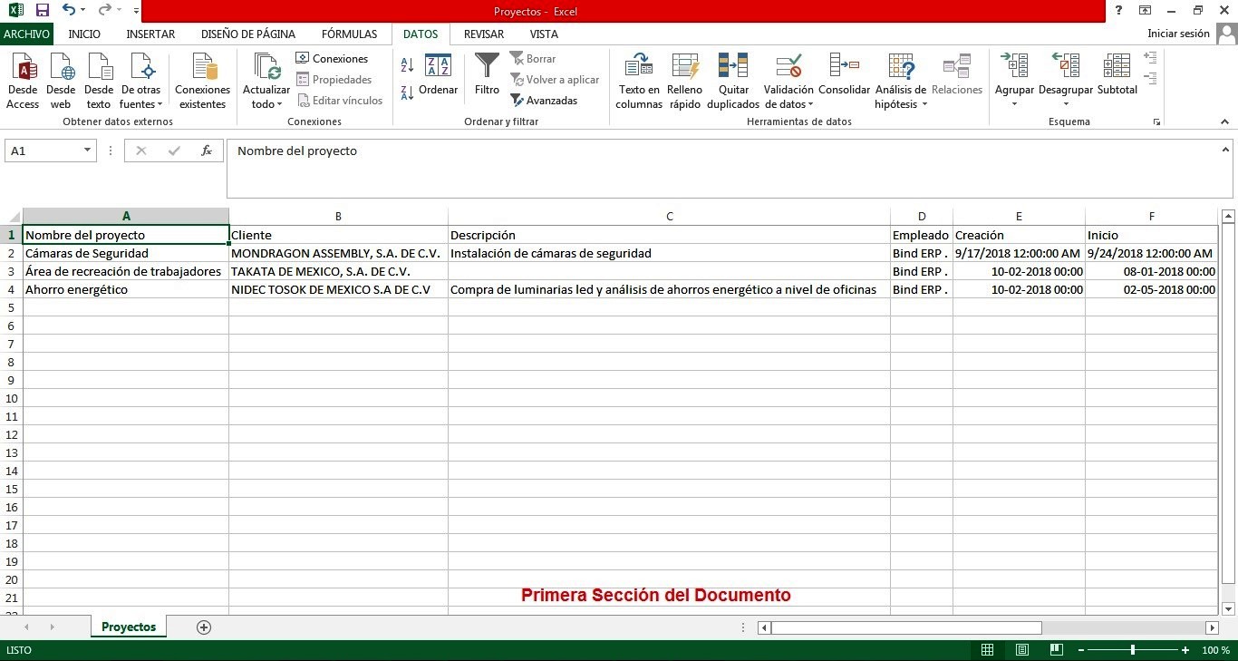Screen dimensions: 1238x661
Task: Switch to the INSERTAR tab
Action: [x=150, y=34]
